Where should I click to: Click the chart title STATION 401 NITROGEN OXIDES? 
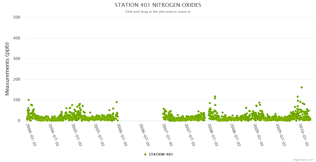pos(158,5)
